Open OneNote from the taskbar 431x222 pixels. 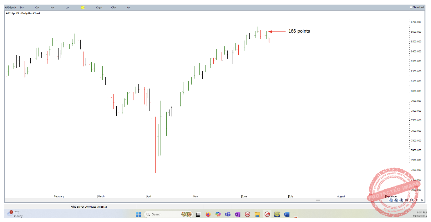pyautogui.click(x=238, y=214)
